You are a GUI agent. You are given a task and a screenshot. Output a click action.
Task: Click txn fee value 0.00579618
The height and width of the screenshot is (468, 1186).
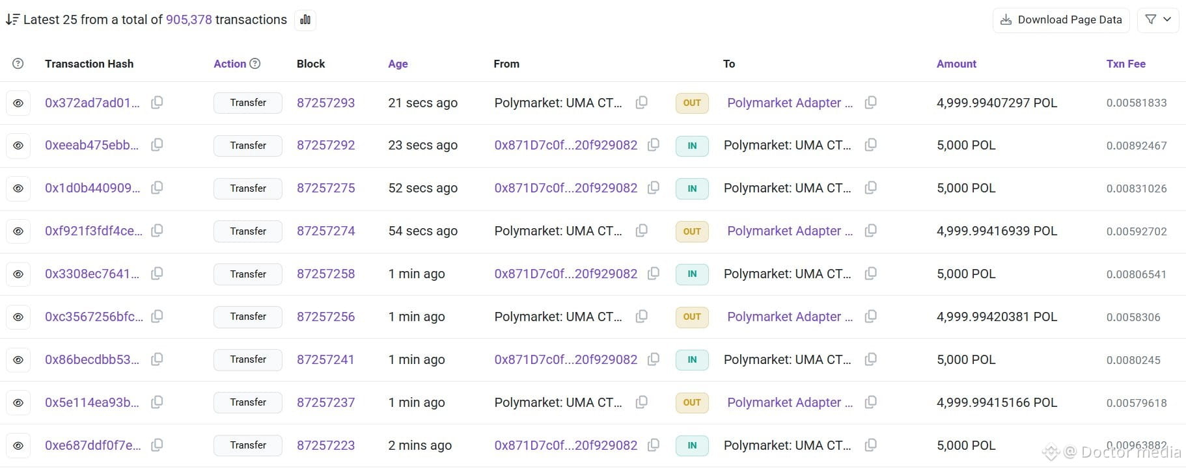(1137, 403)
